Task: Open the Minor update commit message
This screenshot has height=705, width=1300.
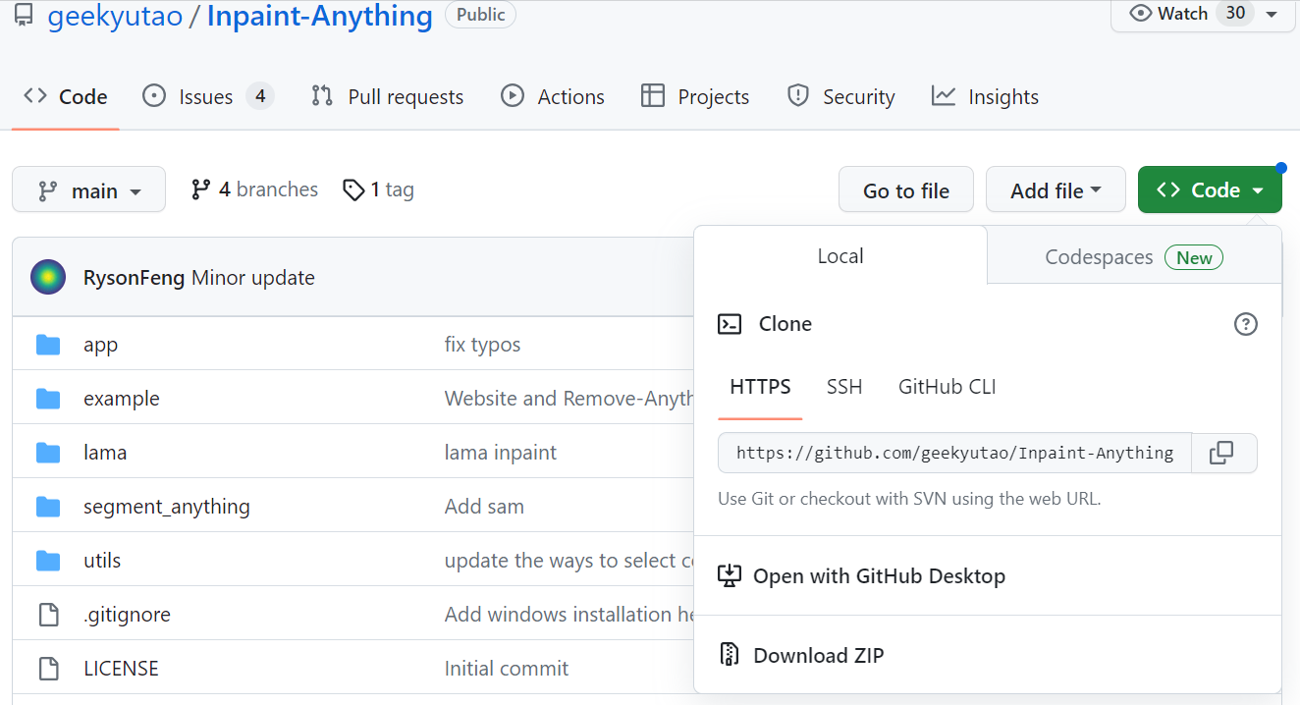Action: point(253,278)
